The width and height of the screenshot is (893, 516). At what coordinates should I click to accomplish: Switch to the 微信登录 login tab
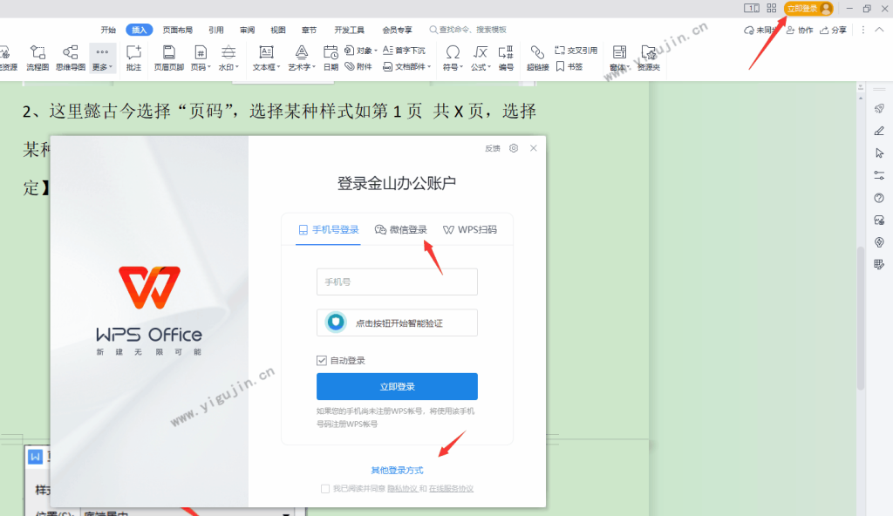click(404, 230)
